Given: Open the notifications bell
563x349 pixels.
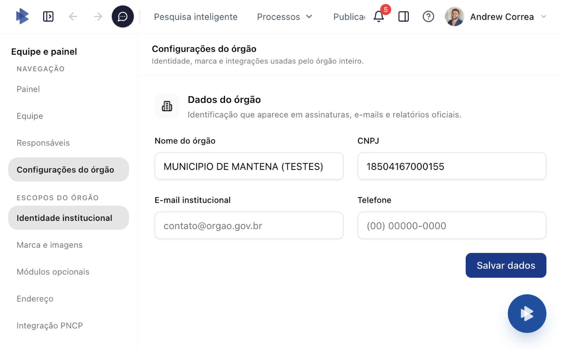Looking at the screenshot, I should (379, 16).
